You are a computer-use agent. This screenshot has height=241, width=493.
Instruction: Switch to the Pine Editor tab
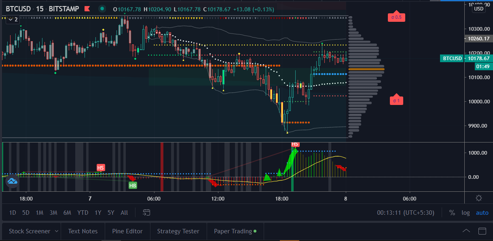tap(128, 231)
